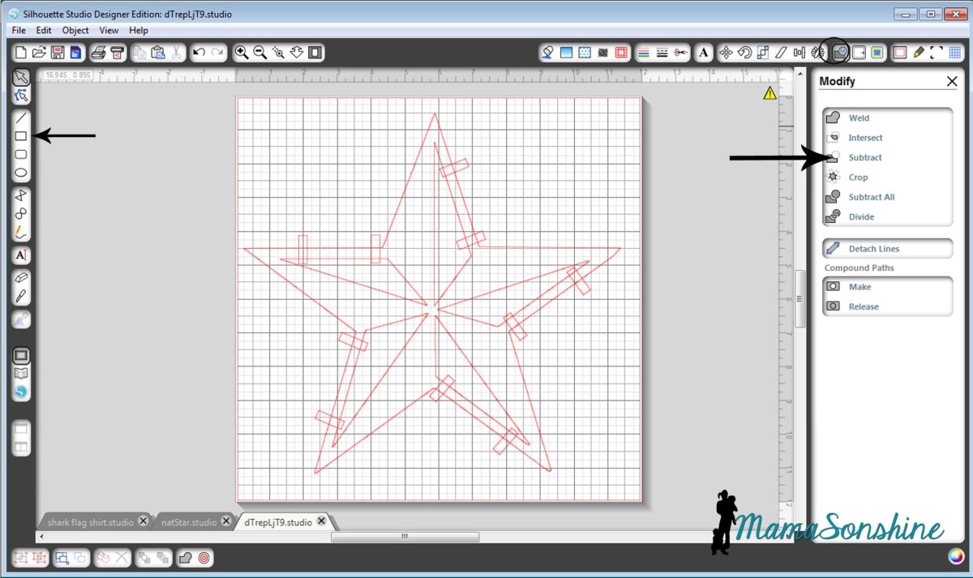Pick the Line drawing tool
Viewport: 973px width, 578px height.
[x=22, y=118]
